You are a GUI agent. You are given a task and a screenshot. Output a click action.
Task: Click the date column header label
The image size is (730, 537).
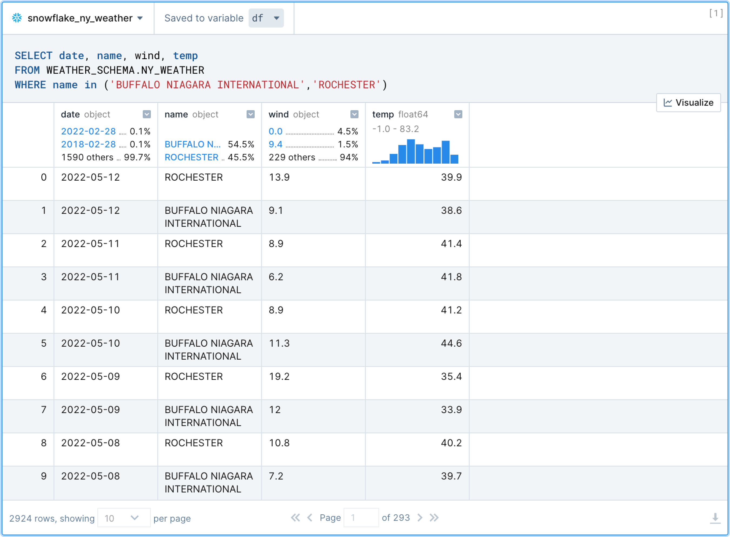70,114
